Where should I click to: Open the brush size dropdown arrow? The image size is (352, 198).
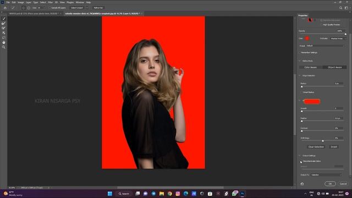click(x=44, y=8)
